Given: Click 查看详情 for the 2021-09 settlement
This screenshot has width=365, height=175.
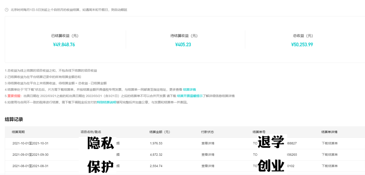Looking at the screenshot, I should (x=207, y=155).
